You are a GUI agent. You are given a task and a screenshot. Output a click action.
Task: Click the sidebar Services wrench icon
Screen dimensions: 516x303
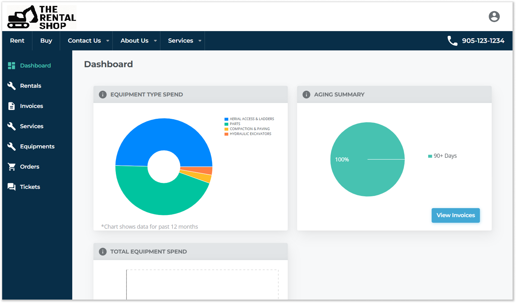(x=12, y=126)
